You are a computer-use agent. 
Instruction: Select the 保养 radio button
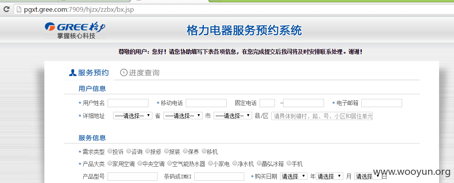coord(185,151)
